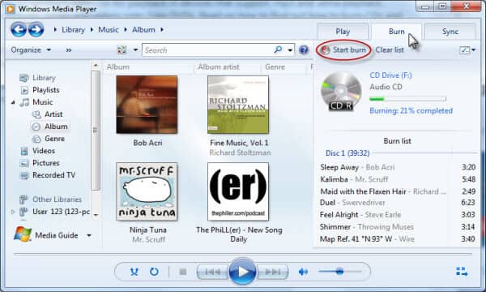This screenshot has width=486, height=292.
Task: Click the Burn options checklist icon
Action: tap(465, 49)
